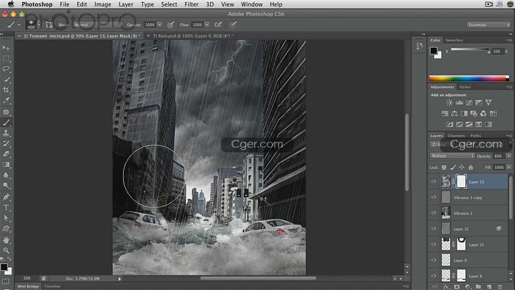Switch to the Styles tab
Screen dimensions: 515x290
pyautogui.click(x=465, y=87)
